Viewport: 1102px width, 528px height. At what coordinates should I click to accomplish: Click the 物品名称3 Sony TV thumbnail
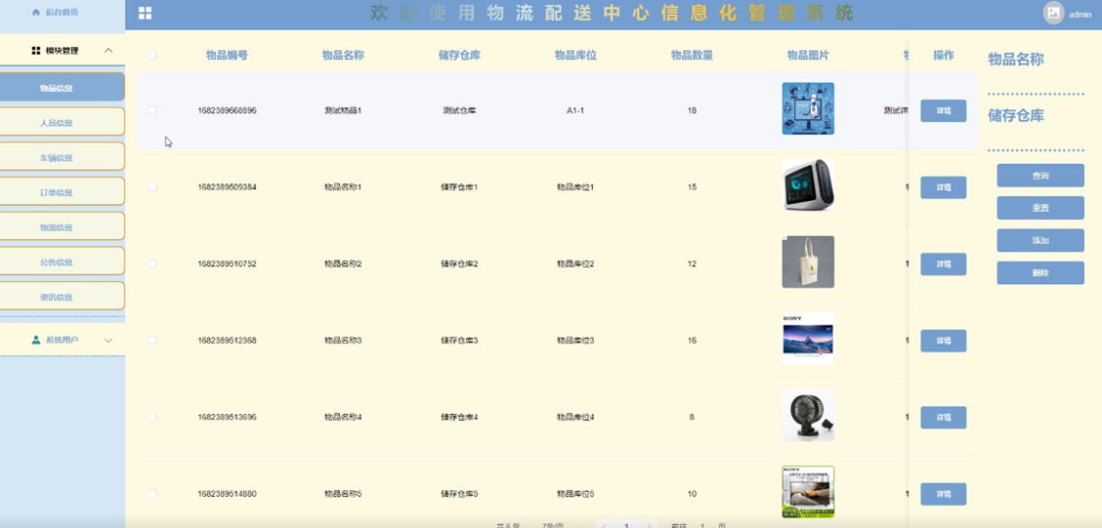(x=808, y=339)
